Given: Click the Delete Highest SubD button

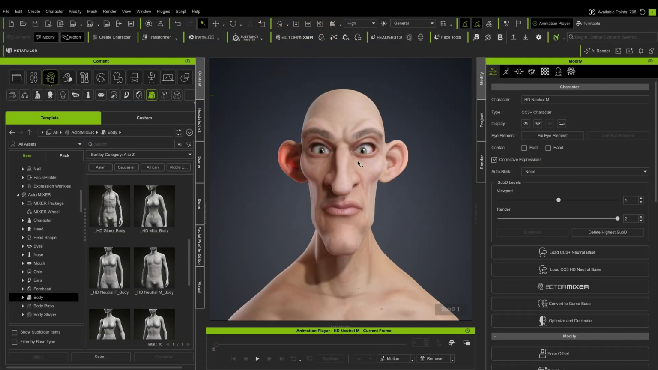Looking at the screenshot, I should pos(607,232).
